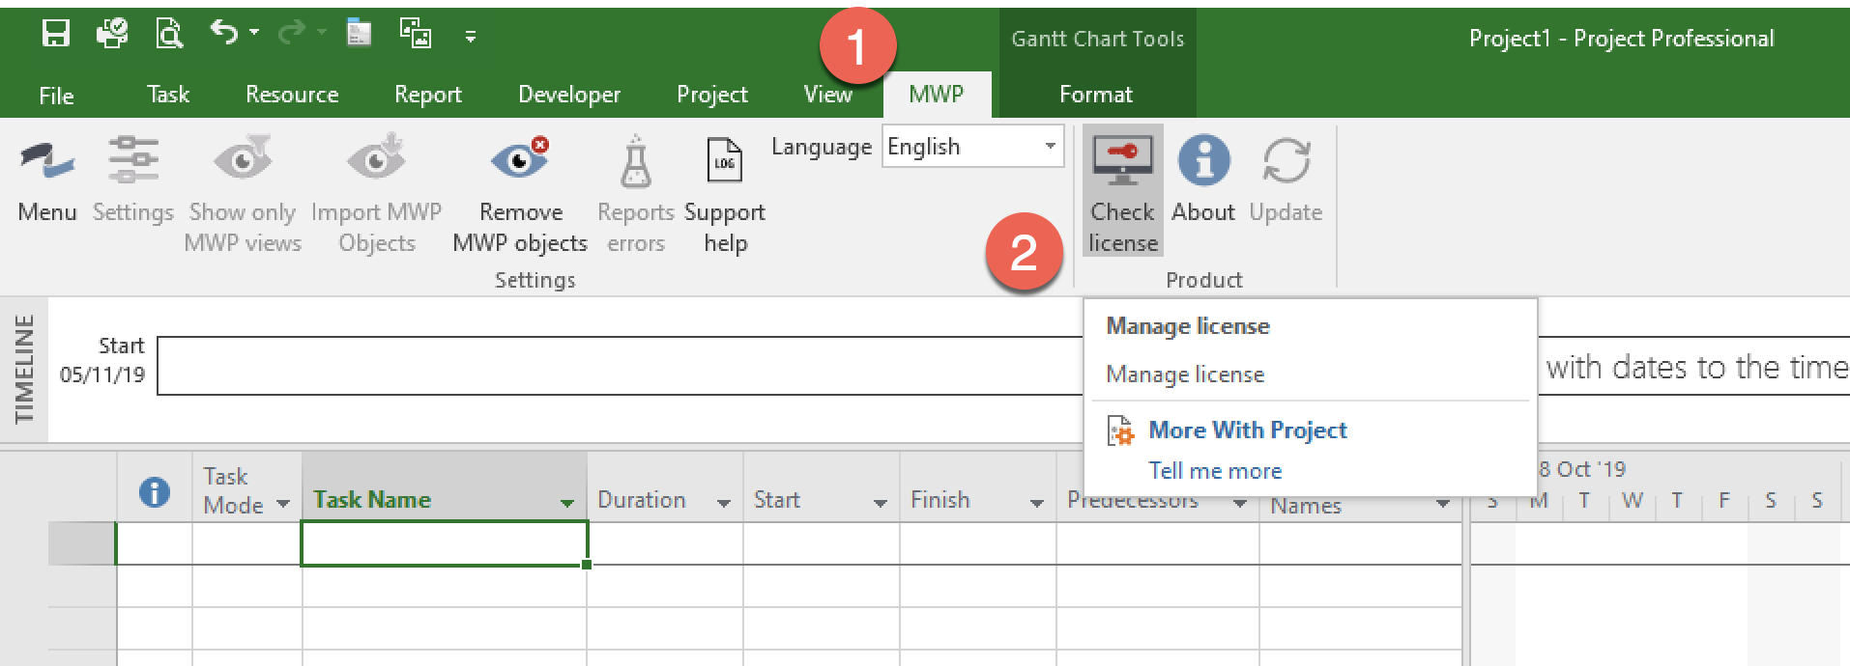Viewport: 1850px width, 666px height.
Task: Click the About info icon
Action: coord(1203,160)
